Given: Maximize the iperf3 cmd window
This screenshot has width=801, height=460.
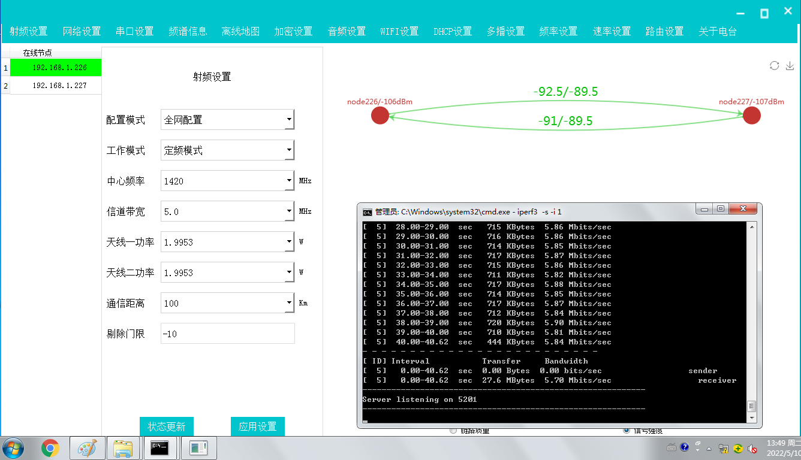Looking at the screenshot, I should 721,208.
